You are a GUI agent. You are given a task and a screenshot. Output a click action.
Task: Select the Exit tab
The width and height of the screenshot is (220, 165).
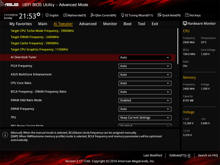click(155, 24)
